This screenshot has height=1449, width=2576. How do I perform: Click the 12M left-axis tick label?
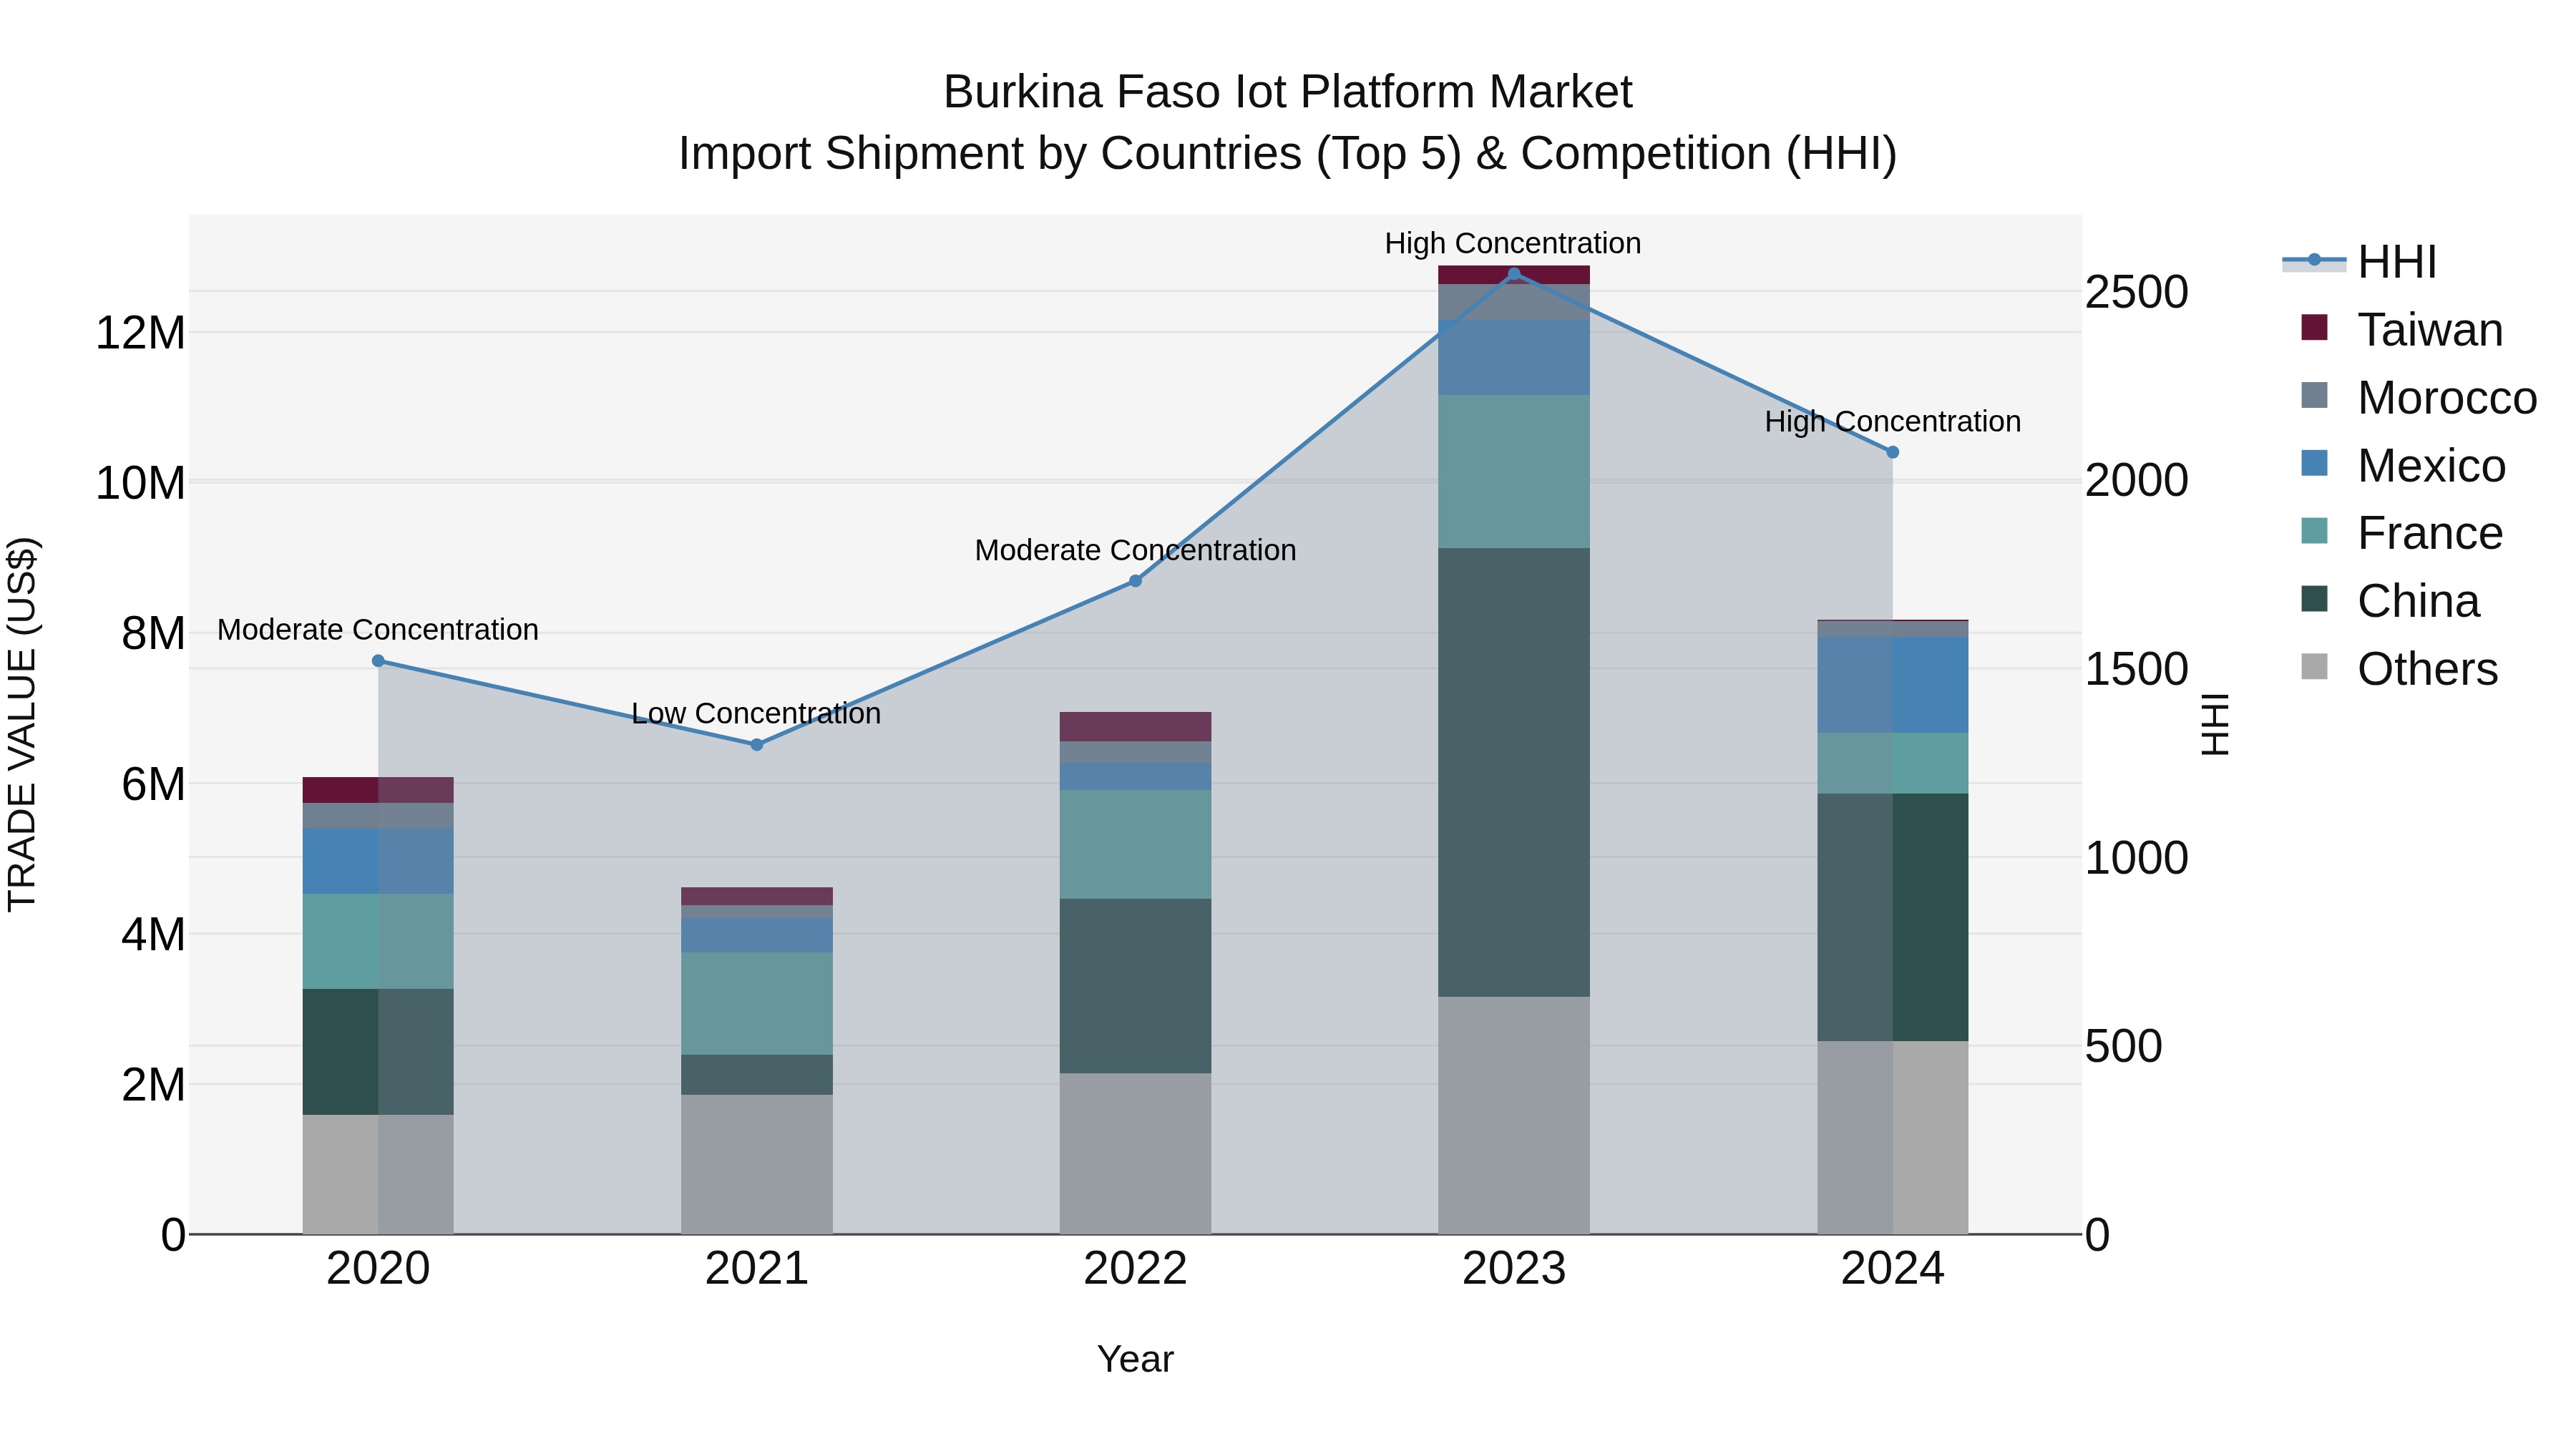pyautogui.click(x=140, y=333)
